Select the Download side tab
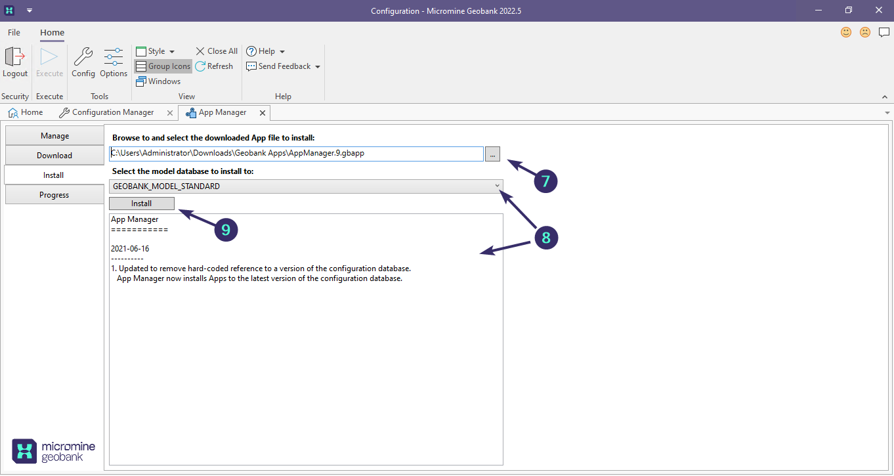Screen dimensions: 894x476 click(54, 156)
